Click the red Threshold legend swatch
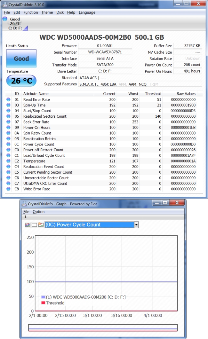The height and width of the screenshot is (339, 208). (x=43, y=303)
